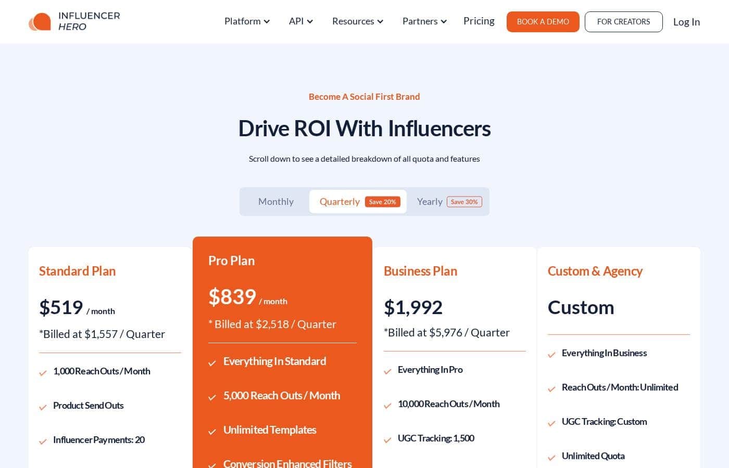Click the $519 price text
The height and width of the screenshot is (468, 729).
tap(61, 307)
